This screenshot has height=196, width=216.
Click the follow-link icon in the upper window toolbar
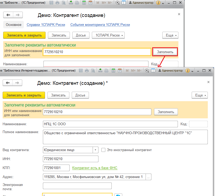77,3
